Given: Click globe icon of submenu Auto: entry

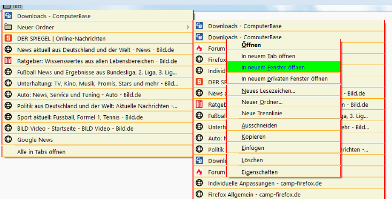Looking at the screenshot, I should pyautogui.click(x=199, y=138).
